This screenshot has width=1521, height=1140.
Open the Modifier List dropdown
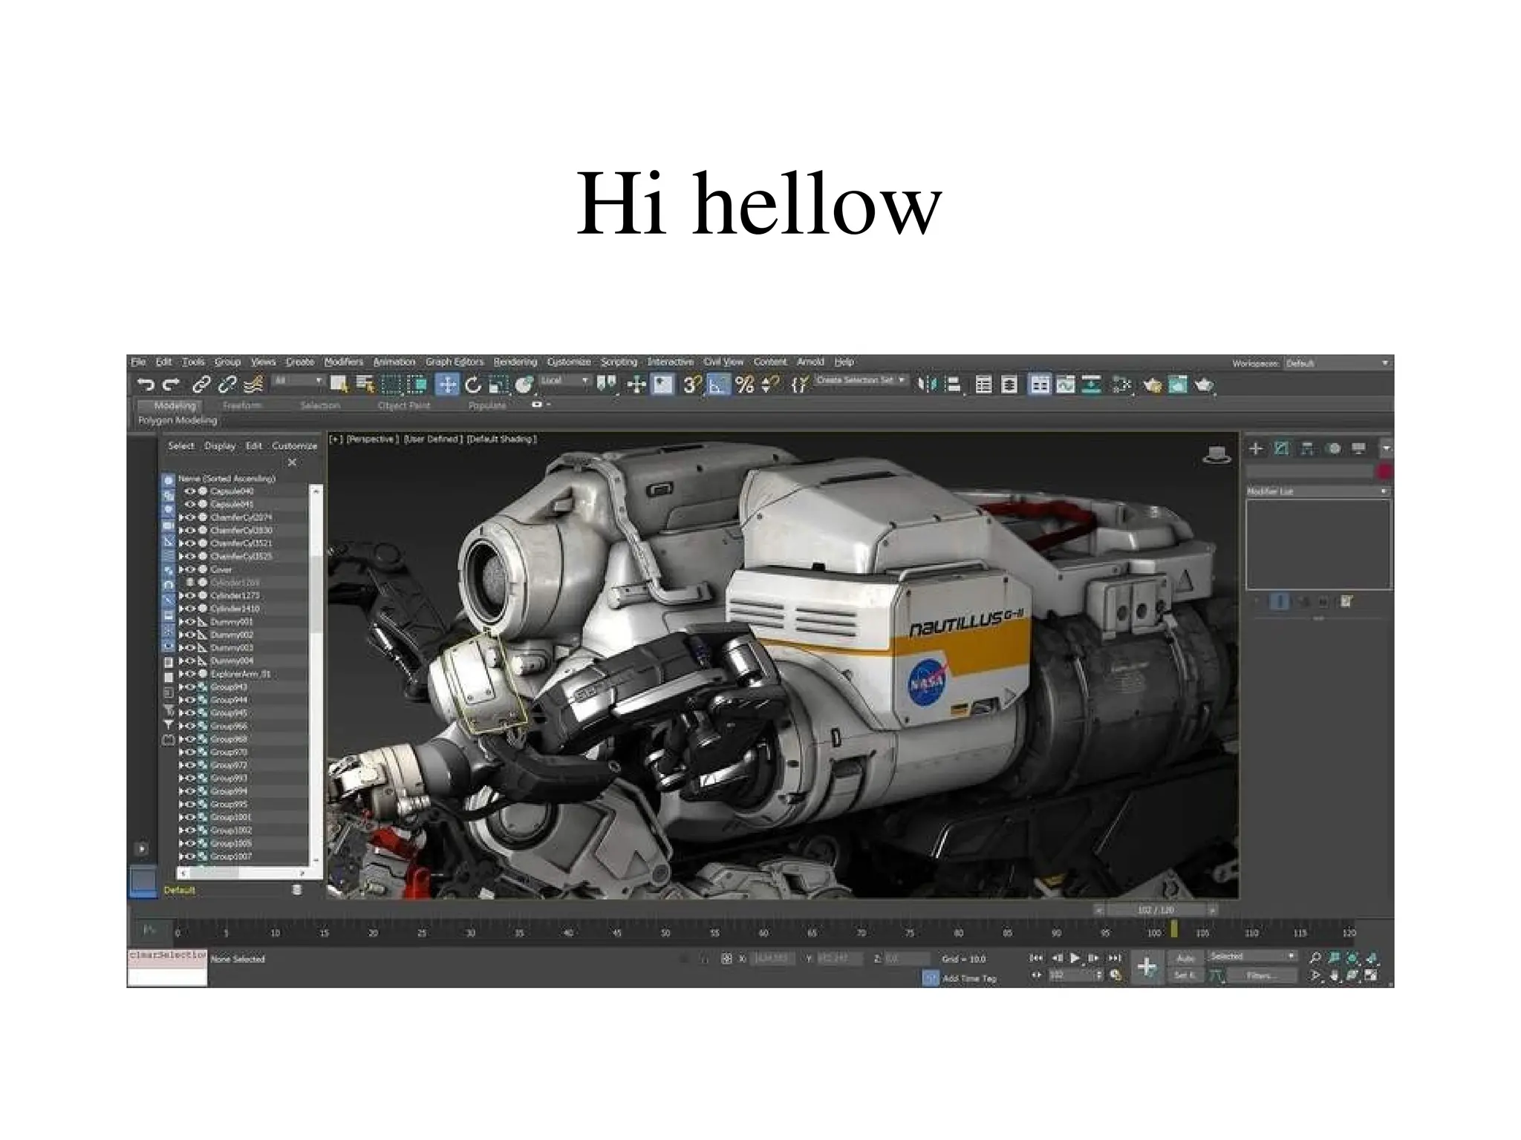click(x=1318, y=491)
